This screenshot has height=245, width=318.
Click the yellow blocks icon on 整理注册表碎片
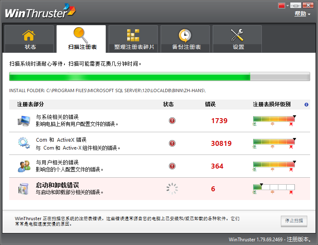coord(133,35)
